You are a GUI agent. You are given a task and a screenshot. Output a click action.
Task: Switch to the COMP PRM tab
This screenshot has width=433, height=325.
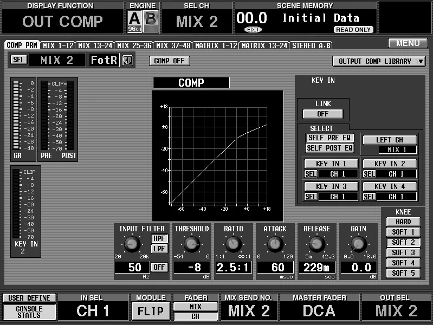point(22,45)
